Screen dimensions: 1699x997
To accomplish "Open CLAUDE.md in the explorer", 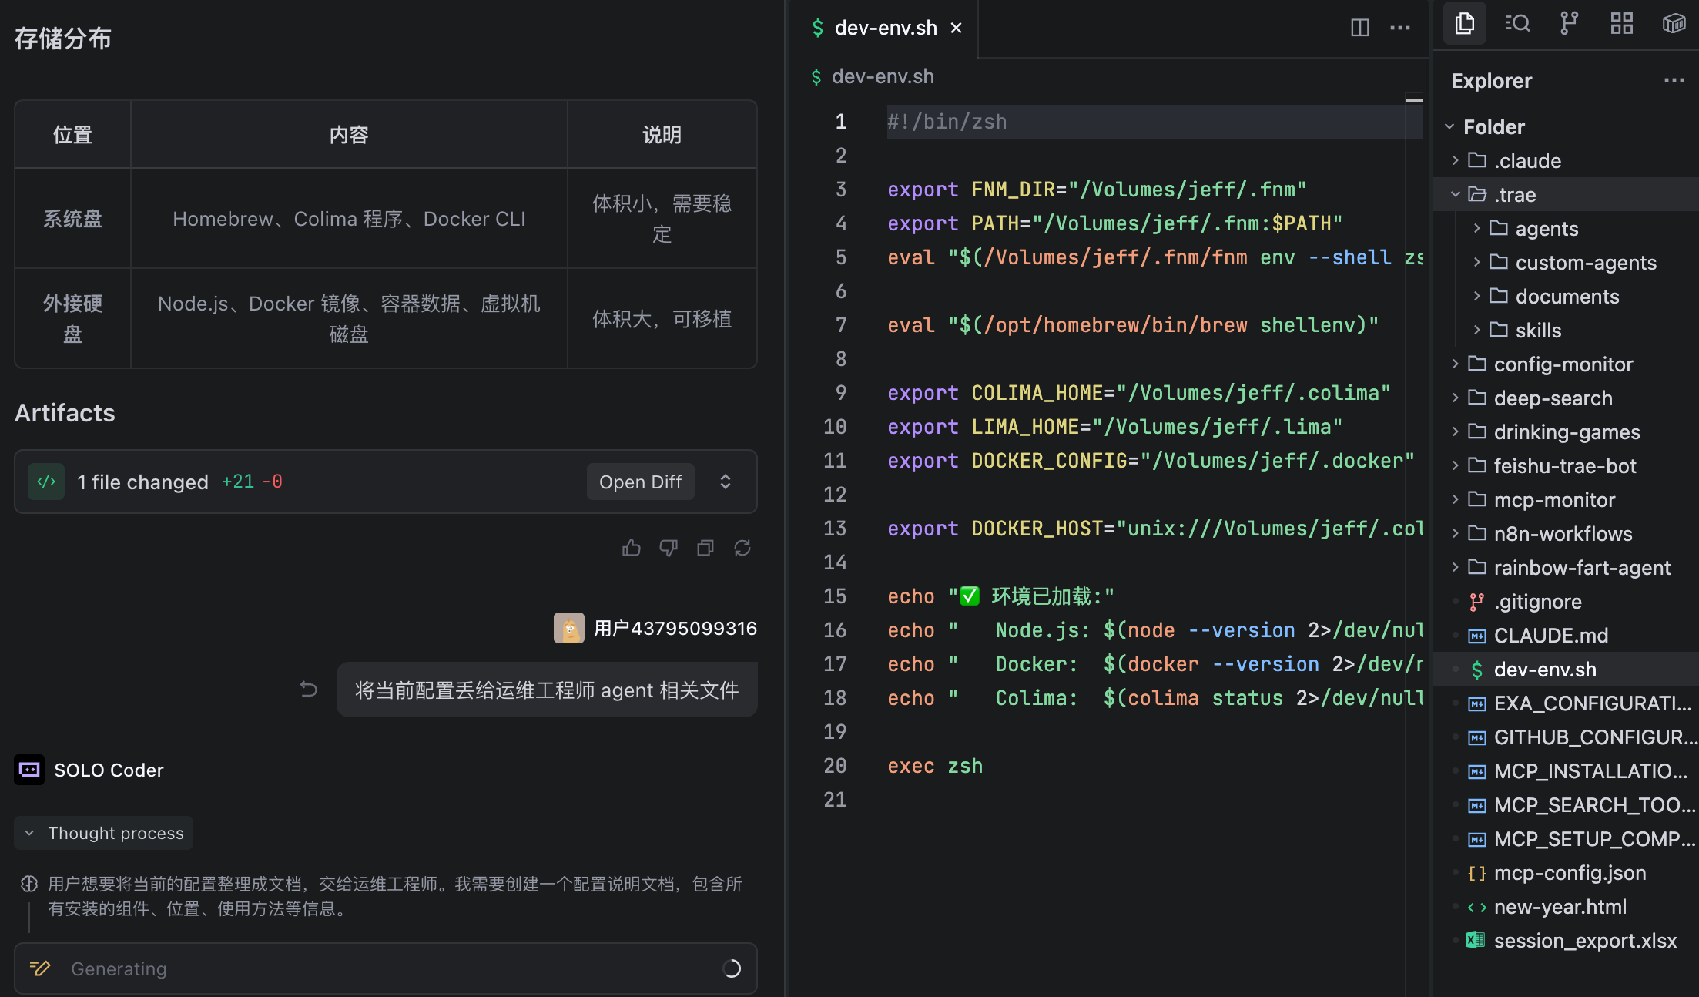I will (x=1550, y=636).
